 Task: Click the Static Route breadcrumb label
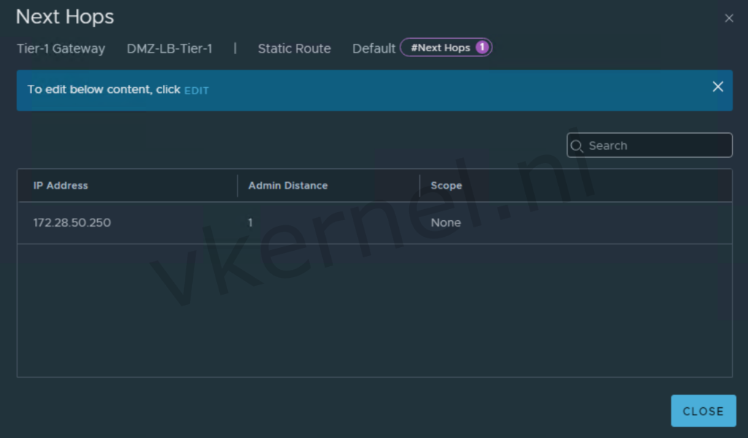coord(294,48)
